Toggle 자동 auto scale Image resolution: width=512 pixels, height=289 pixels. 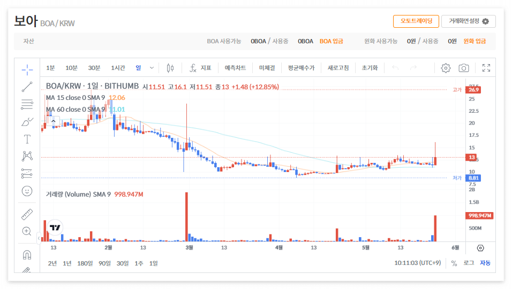(x=485, y=263)
